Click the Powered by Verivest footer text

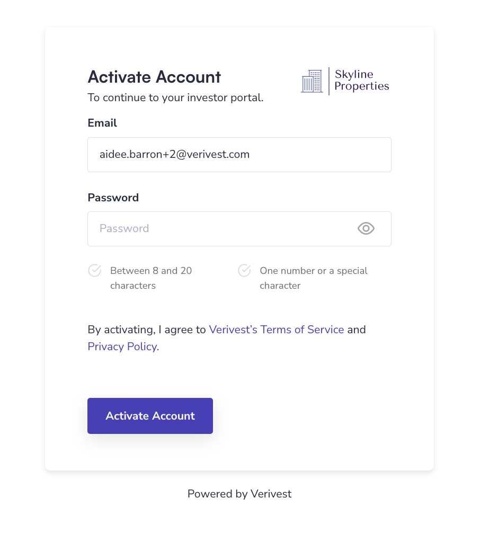pos(239,494)
